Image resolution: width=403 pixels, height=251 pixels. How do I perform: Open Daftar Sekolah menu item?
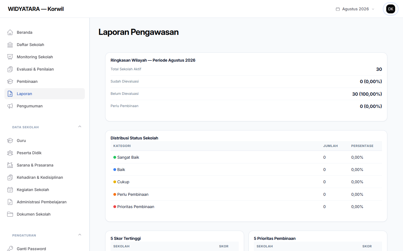(x=45, y=45)
